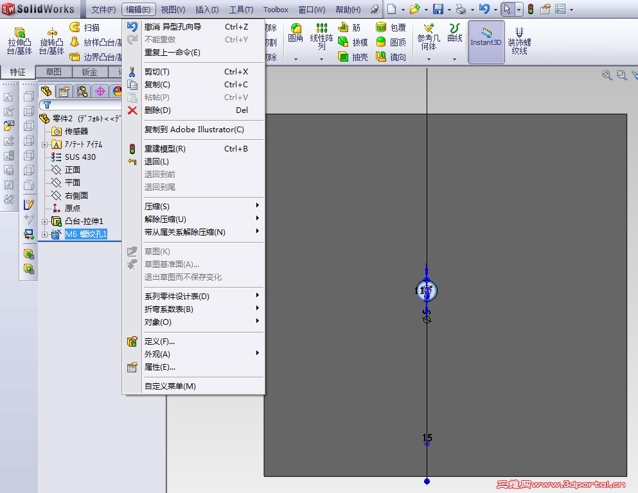Open dropdown arrow under Reference Geometry
Viewport: 638px width, 493px height.
click(x=429, y=59)
